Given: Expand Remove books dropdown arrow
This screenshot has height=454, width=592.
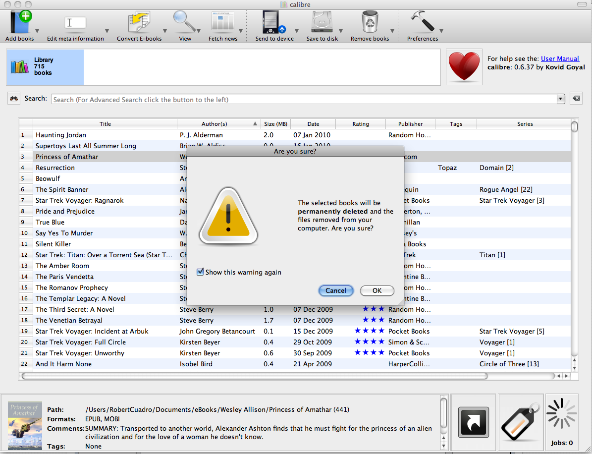Looking at the screenshot, I should tap(392, 31).
